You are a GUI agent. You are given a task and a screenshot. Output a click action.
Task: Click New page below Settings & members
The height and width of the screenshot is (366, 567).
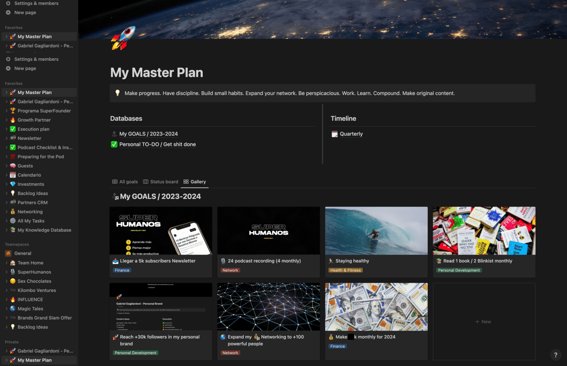25,68
